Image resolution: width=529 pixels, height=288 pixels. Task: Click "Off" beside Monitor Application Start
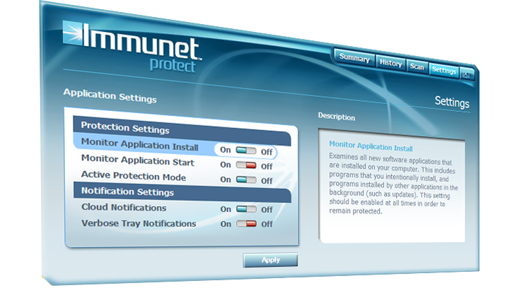coord(267,166)
